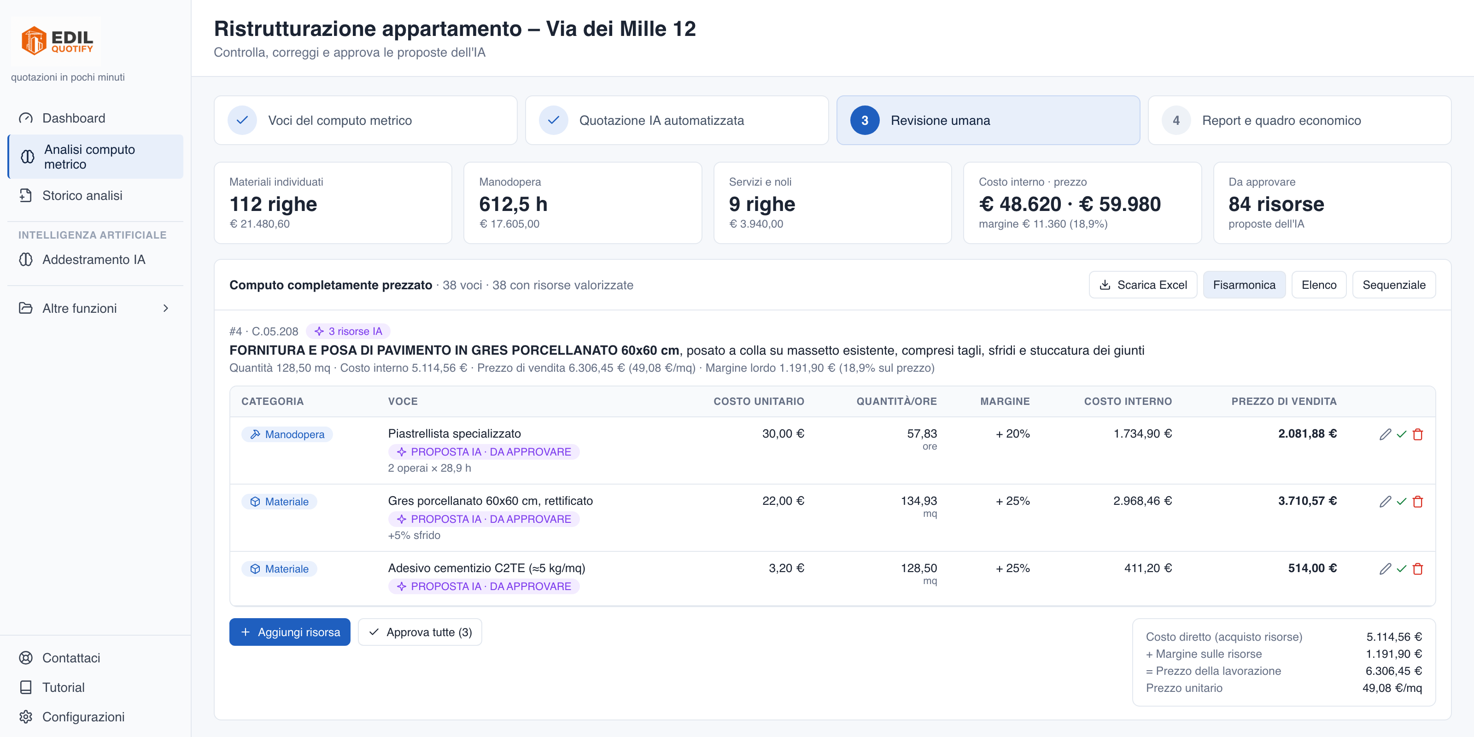Click the Configurazioni gear icon
The height and width of the screenshot is (737, 1474).
coord(26,717)
